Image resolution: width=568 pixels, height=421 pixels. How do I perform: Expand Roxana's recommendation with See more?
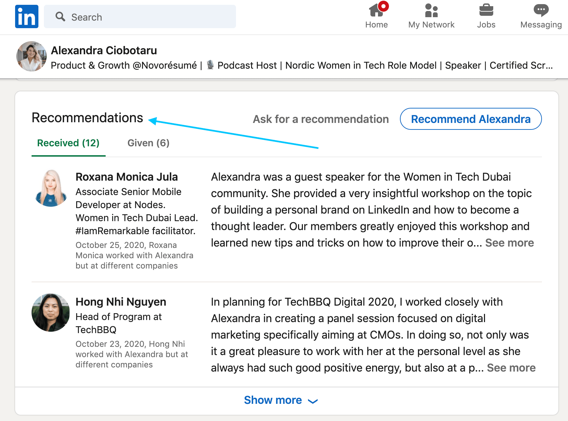509,243
